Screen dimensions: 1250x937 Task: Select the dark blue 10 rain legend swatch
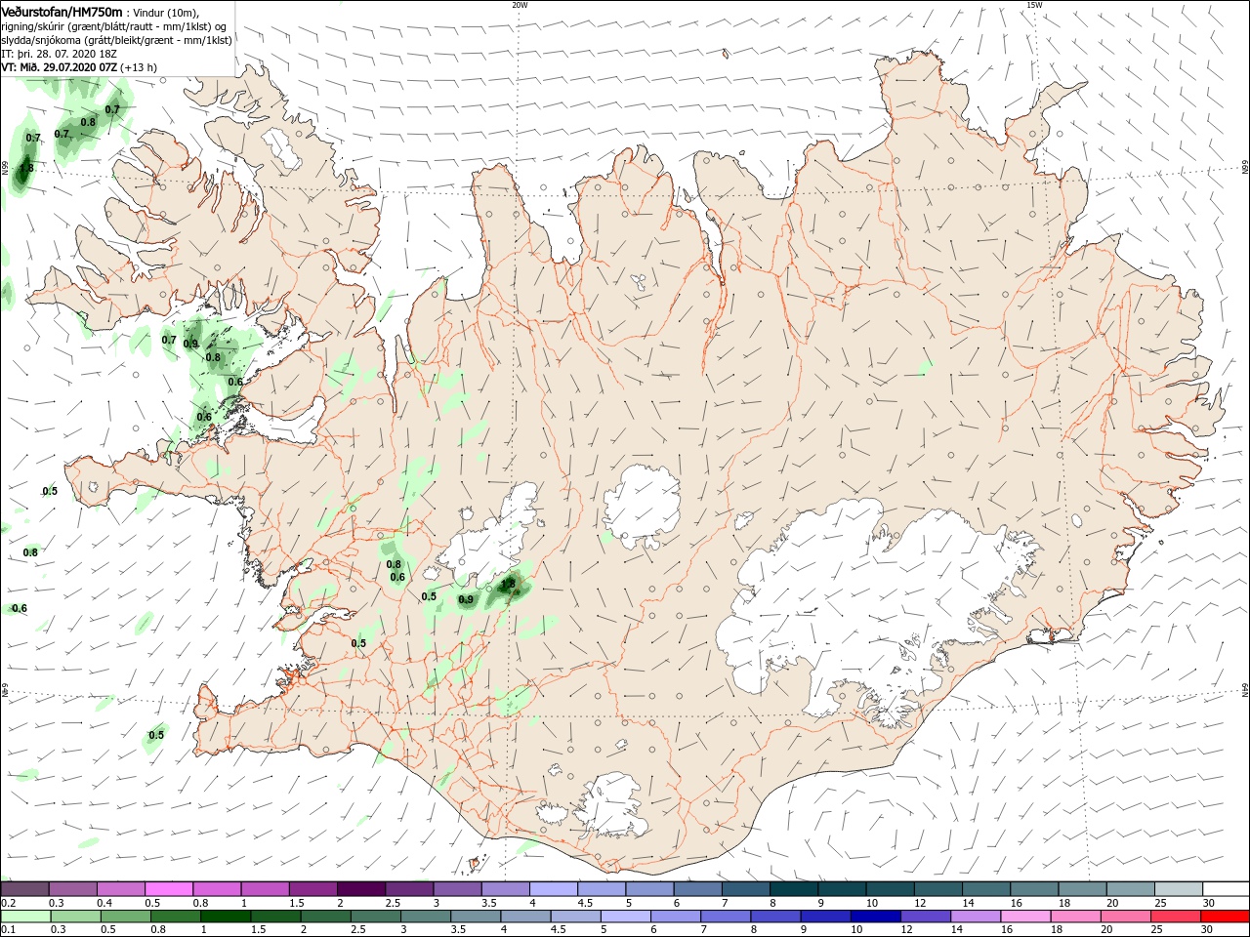[x=875, y=917]
